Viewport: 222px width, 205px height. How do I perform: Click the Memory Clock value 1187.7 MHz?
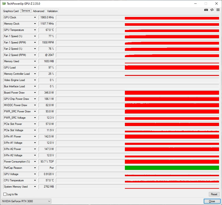click(47, 24)
